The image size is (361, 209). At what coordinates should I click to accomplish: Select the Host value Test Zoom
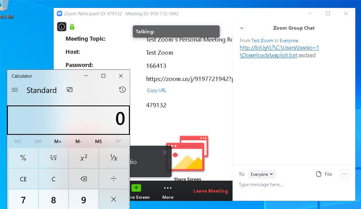point(159,53)
